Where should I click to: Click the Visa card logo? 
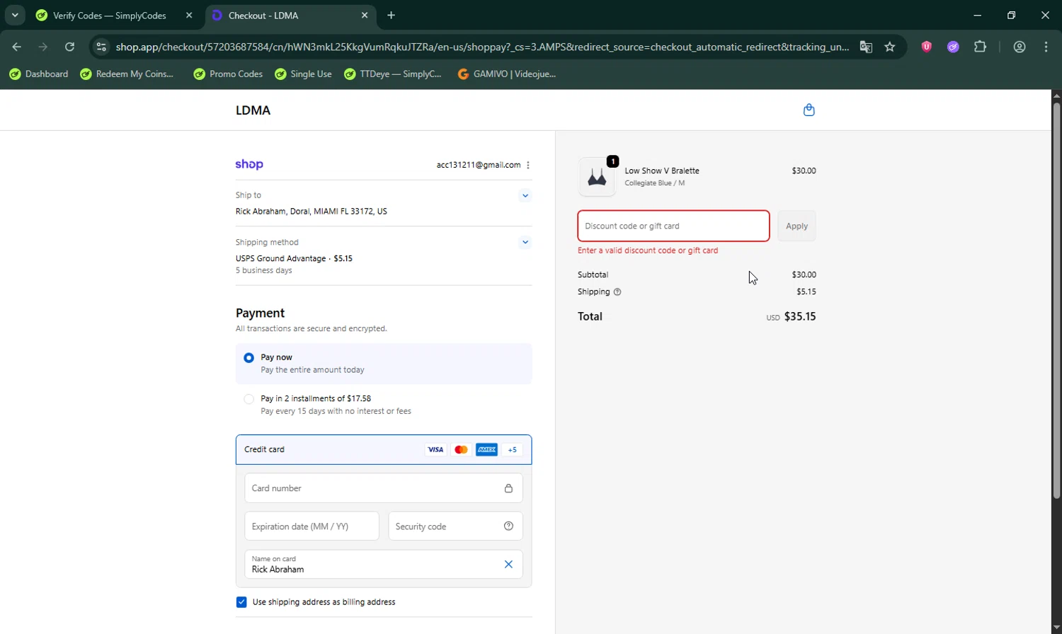click(x=435, y=449)
